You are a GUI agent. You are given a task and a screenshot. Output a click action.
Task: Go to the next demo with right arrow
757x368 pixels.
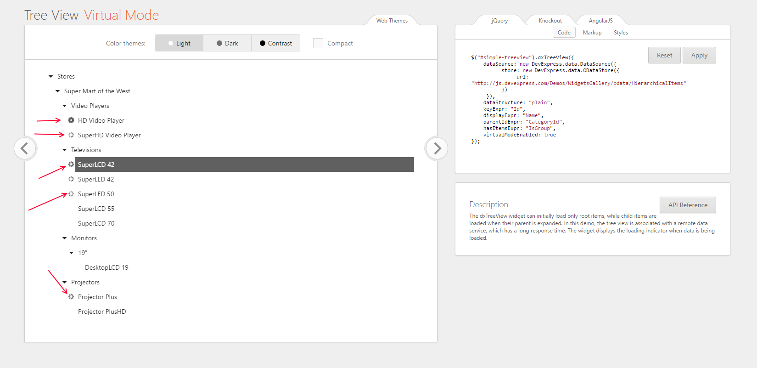[437, 148]
